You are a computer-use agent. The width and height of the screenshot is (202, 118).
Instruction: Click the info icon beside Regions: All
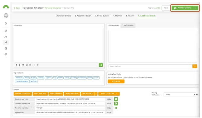tap(159, 8)
